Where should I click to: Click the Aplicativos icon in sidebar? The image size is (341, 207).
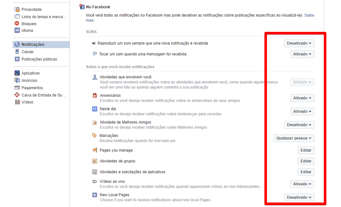coord(17,73)
